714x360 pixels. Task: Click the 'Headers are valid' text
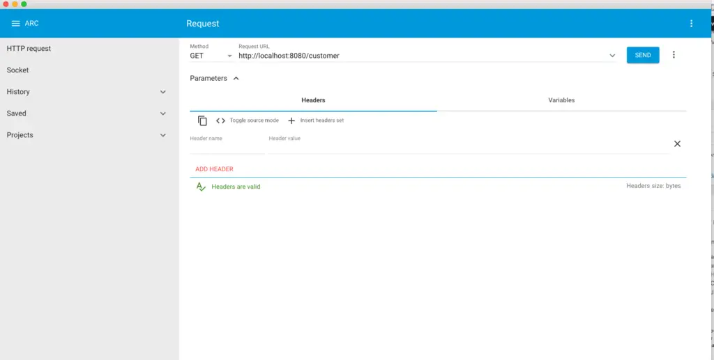pos(236,187)
